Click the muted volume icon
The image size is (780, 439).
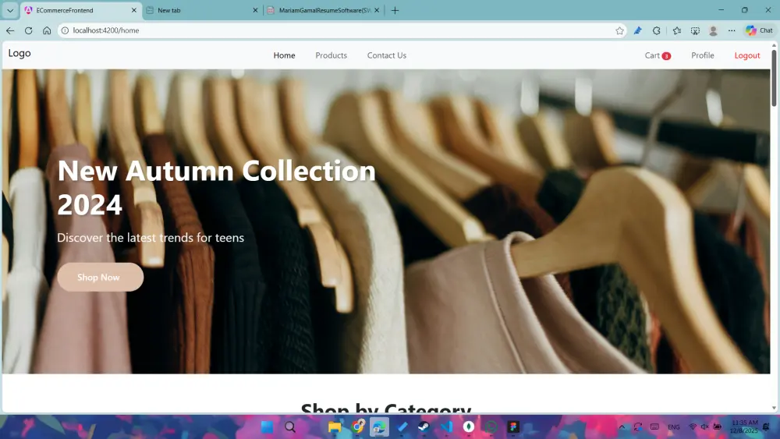point(705,427)
